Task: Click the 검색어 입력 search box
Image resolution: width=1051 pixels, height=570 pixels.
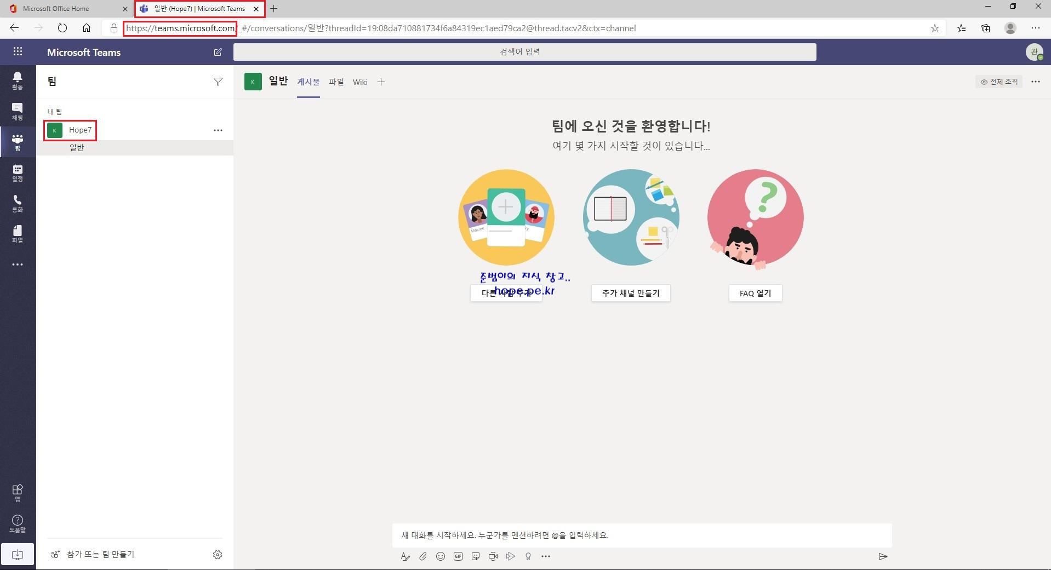Action: point(525,52)
